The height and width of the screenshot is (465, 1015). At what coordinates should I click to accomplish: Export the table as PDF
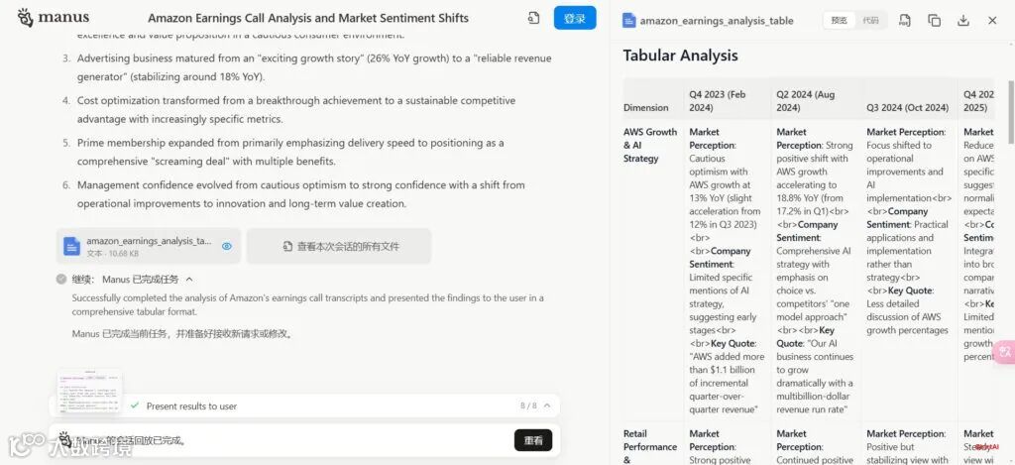(x=905, y=20)
